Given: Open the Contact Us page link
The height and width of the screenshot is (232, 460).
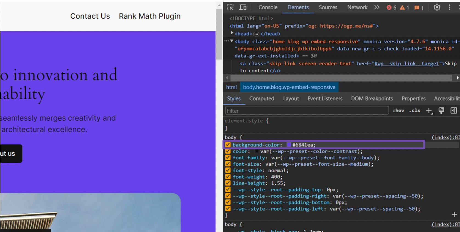Looking at the screenshot, I should 90,16.
